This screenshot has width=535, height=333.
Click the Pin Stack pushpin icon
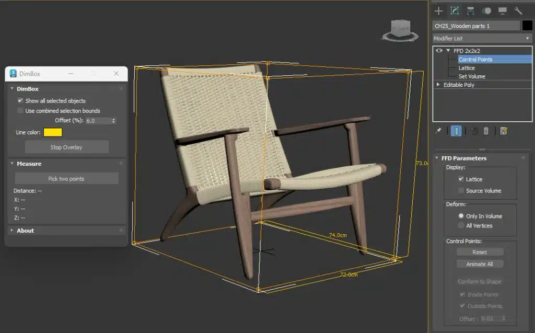pos(438,131)
